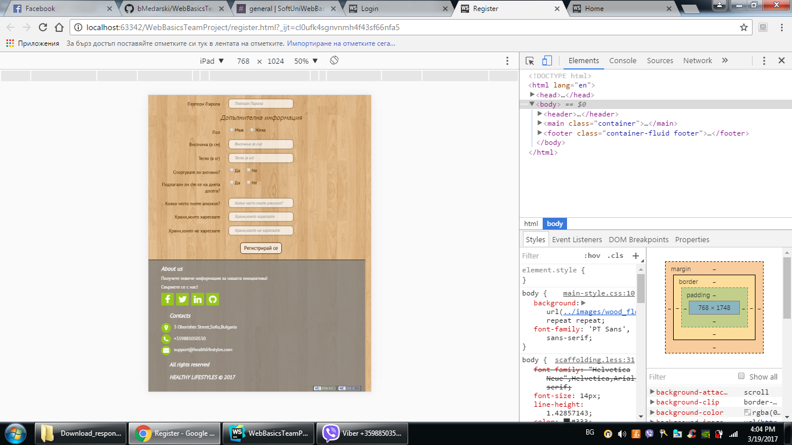Open the Properties tab in the sidebar

(x=692, y=239)
